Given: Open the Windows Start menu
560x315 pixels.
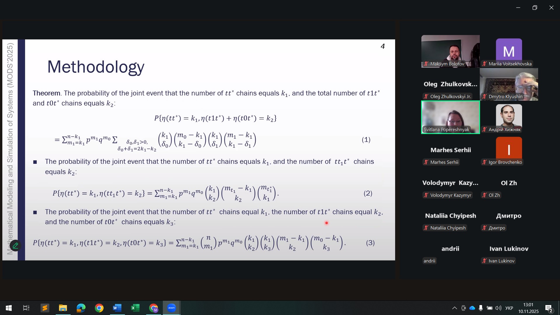Looking at the screenshot, I should pyautogui.click(x=9, y=308).
